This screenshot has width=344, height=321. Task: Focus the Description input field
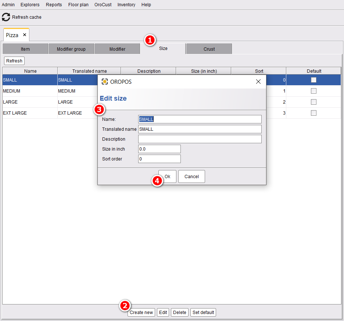tap(200, 139)
